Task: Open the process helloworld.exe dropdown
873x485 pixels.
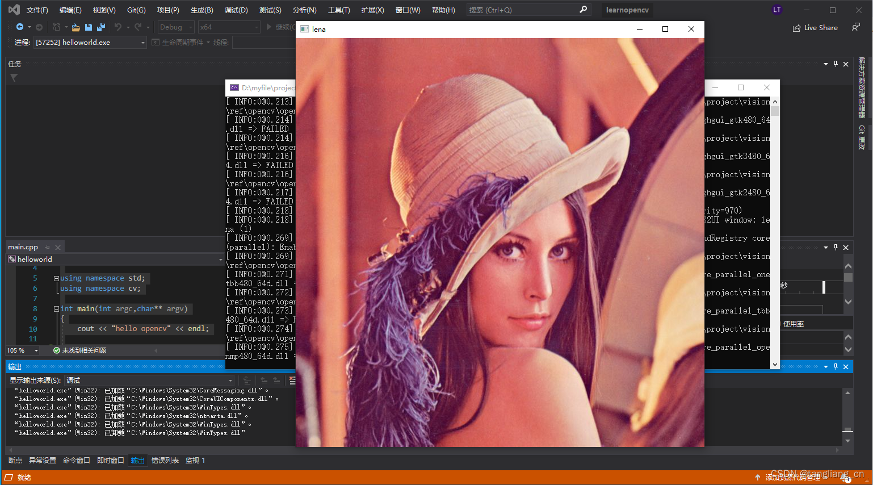Action: click(90, 43)
